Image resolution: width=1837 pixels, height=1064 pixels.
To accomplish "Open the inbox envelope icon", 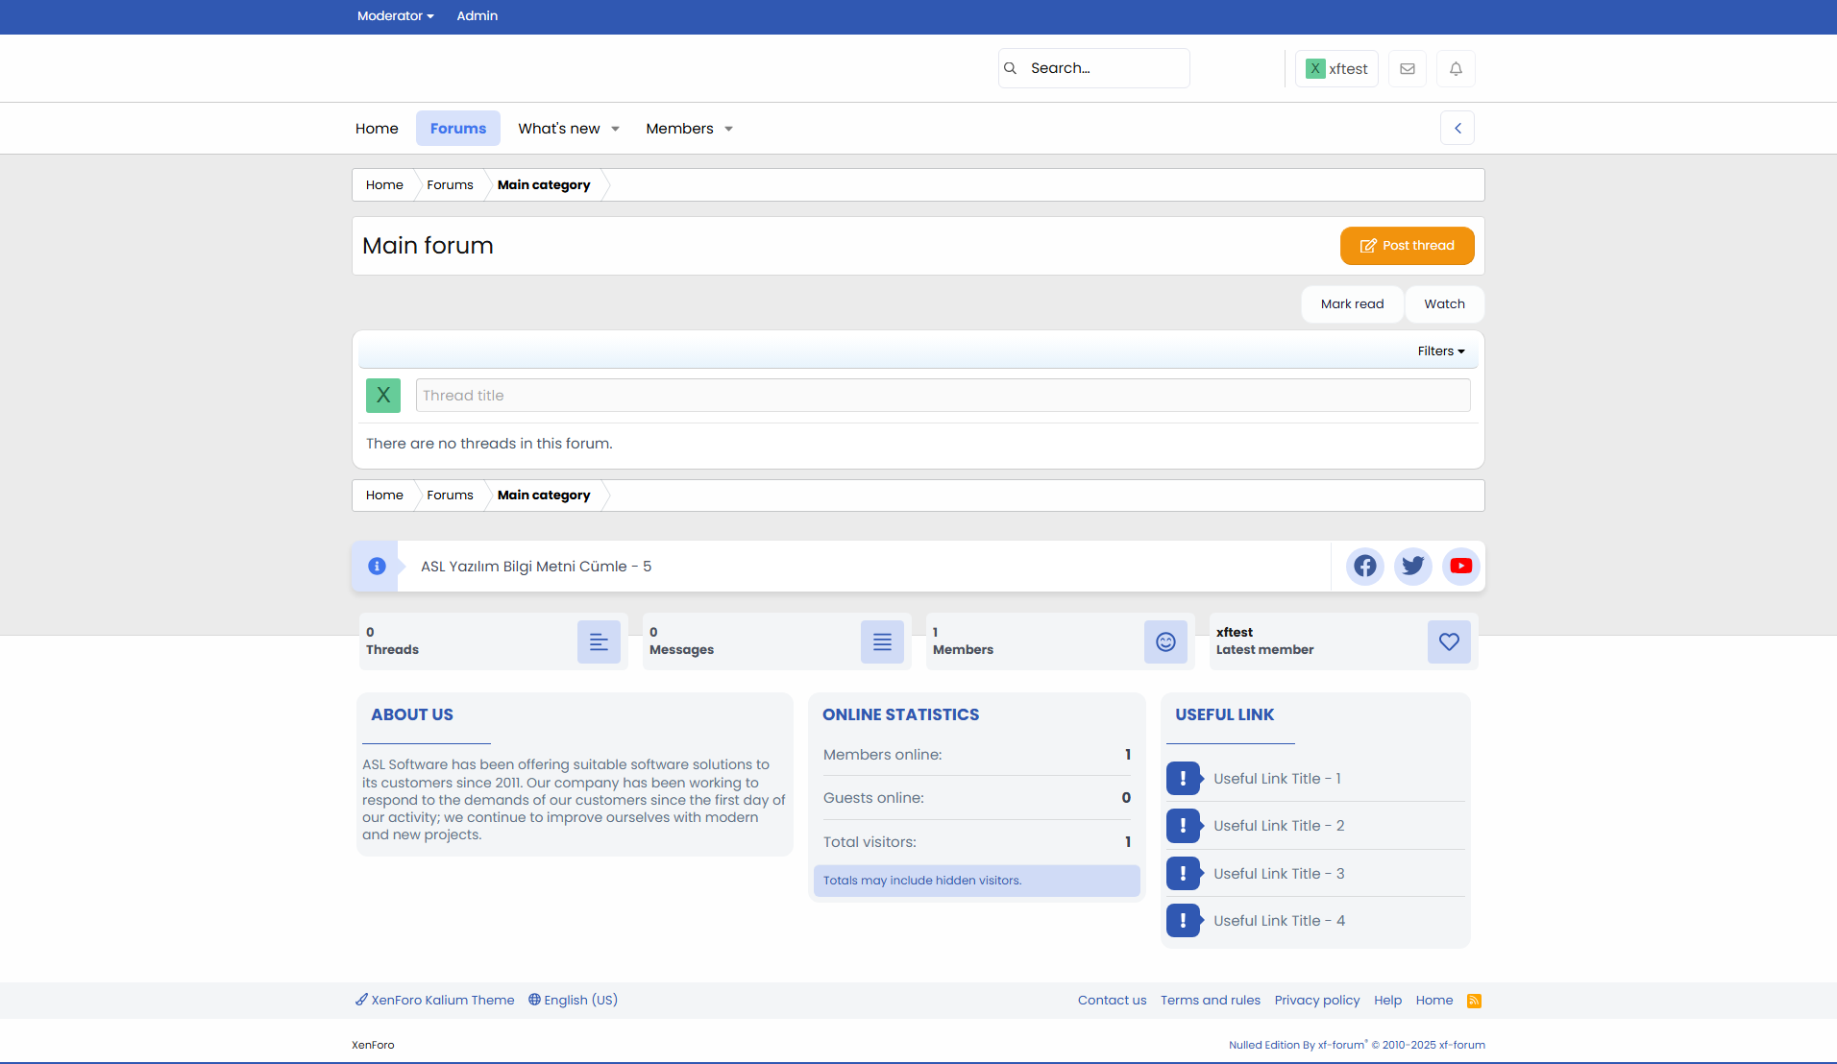I will [x=1407, y=69].
